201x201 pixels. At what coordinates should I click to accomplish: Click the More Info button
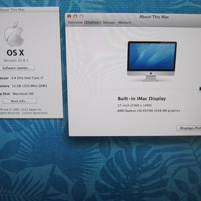coord(20,101)
